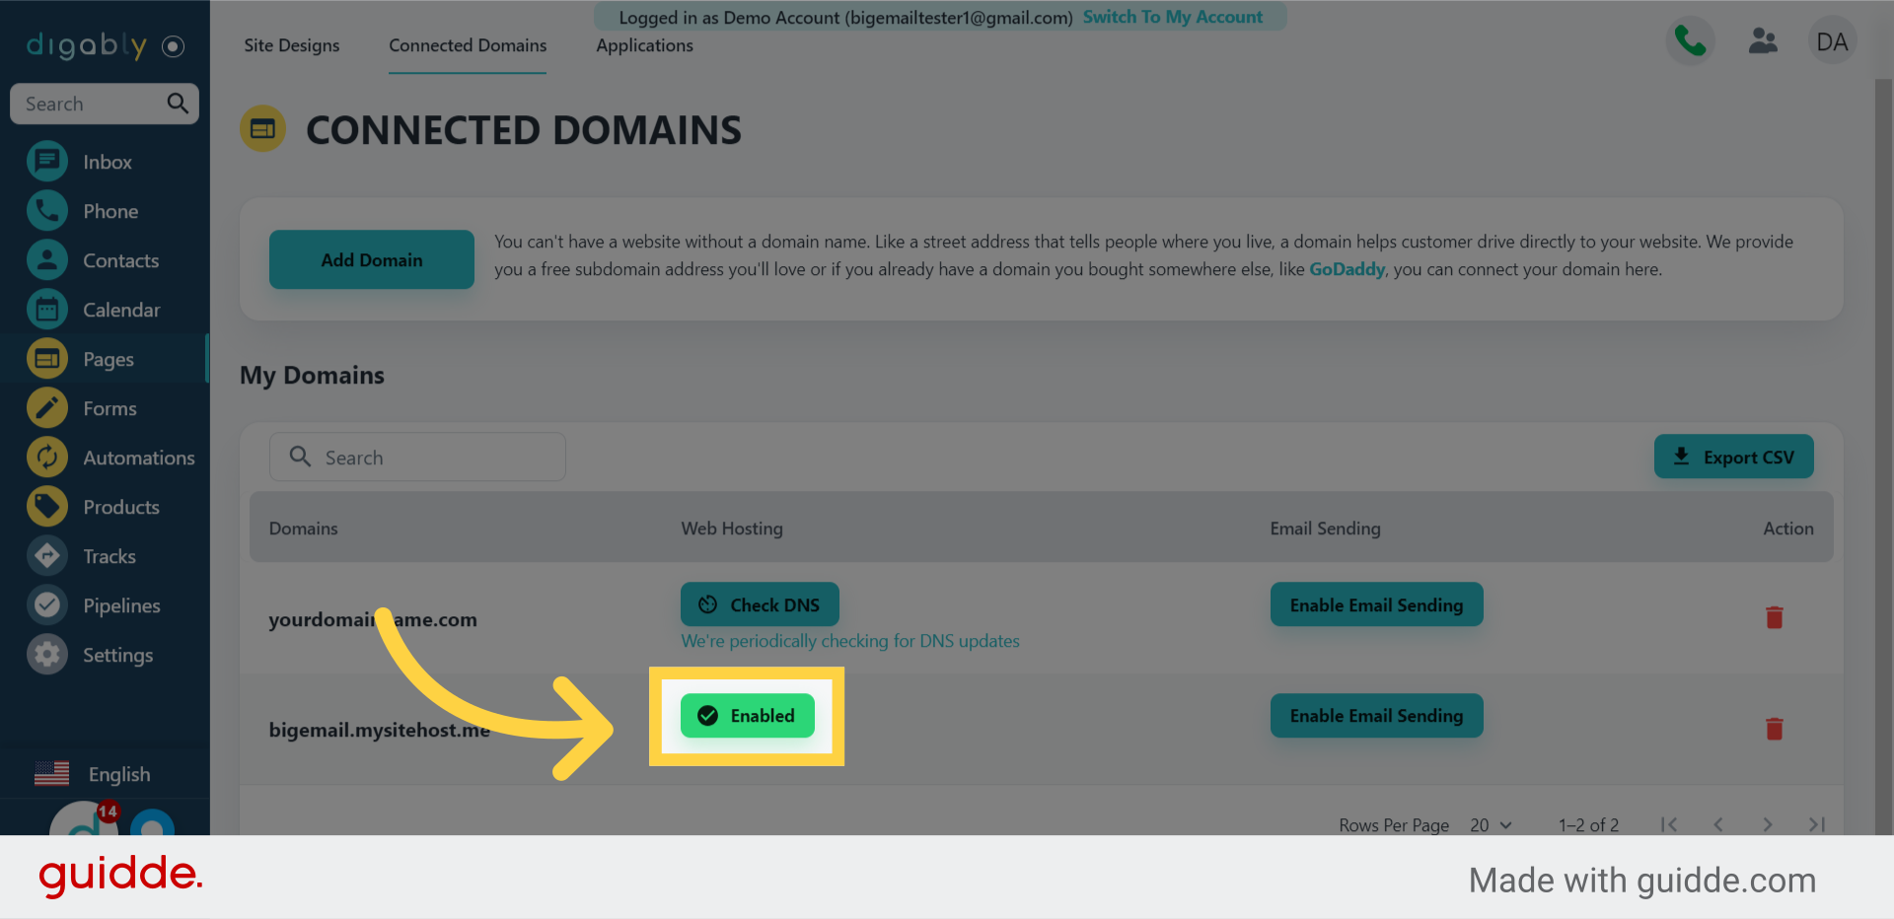Open the Phone section icon
This screenshot has height=919, width=1894.
coord(47,211)
